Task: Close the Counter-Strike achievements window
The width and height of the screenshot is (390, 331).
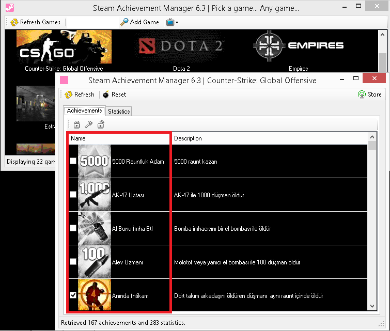Action: [x=375, y=78]
